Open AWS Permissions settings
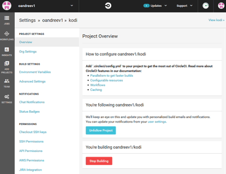The width and height of the screenshot is (226, 174). (32, 160)
